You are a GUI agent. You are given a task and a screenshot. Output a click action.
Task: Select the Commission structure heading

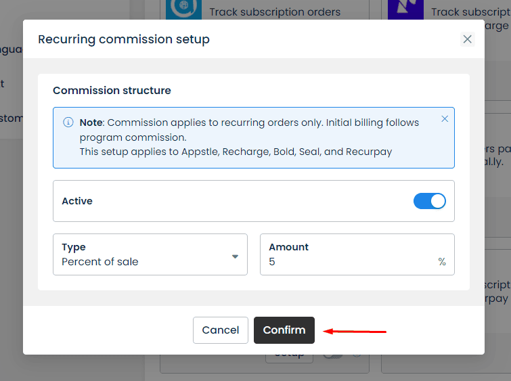(112, 90)
